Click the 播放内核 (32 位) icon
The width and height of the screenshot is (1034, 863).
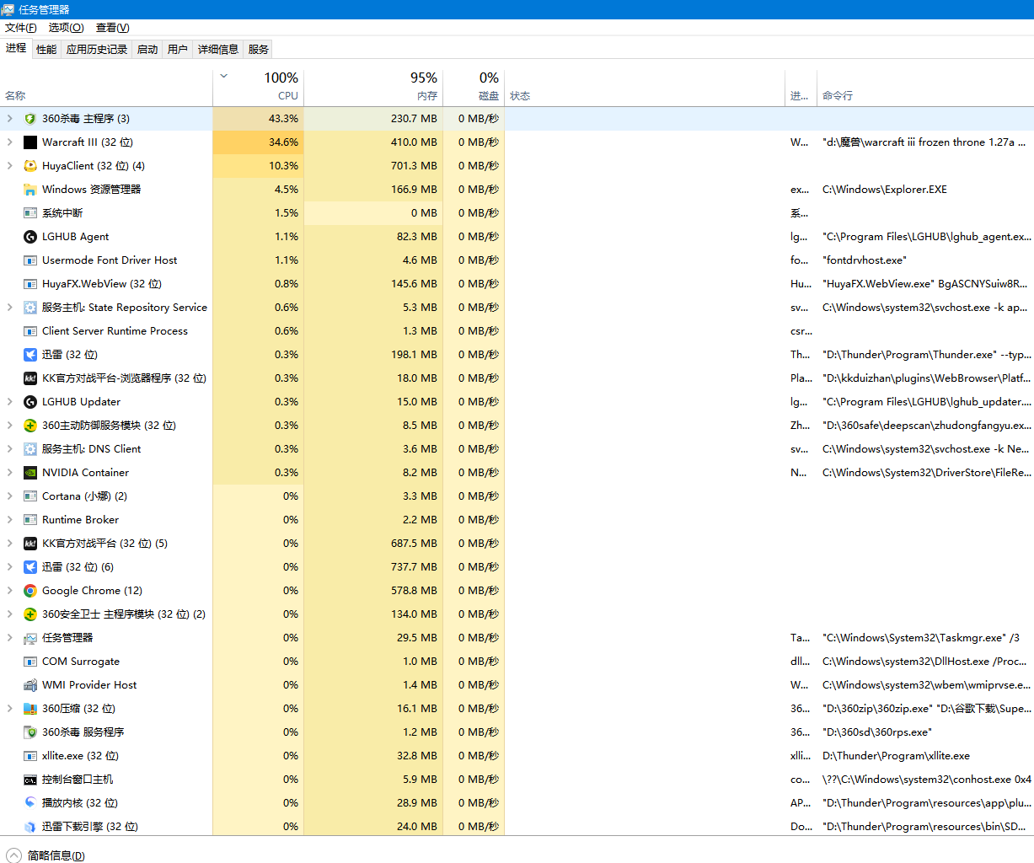(x=30, y=803)
